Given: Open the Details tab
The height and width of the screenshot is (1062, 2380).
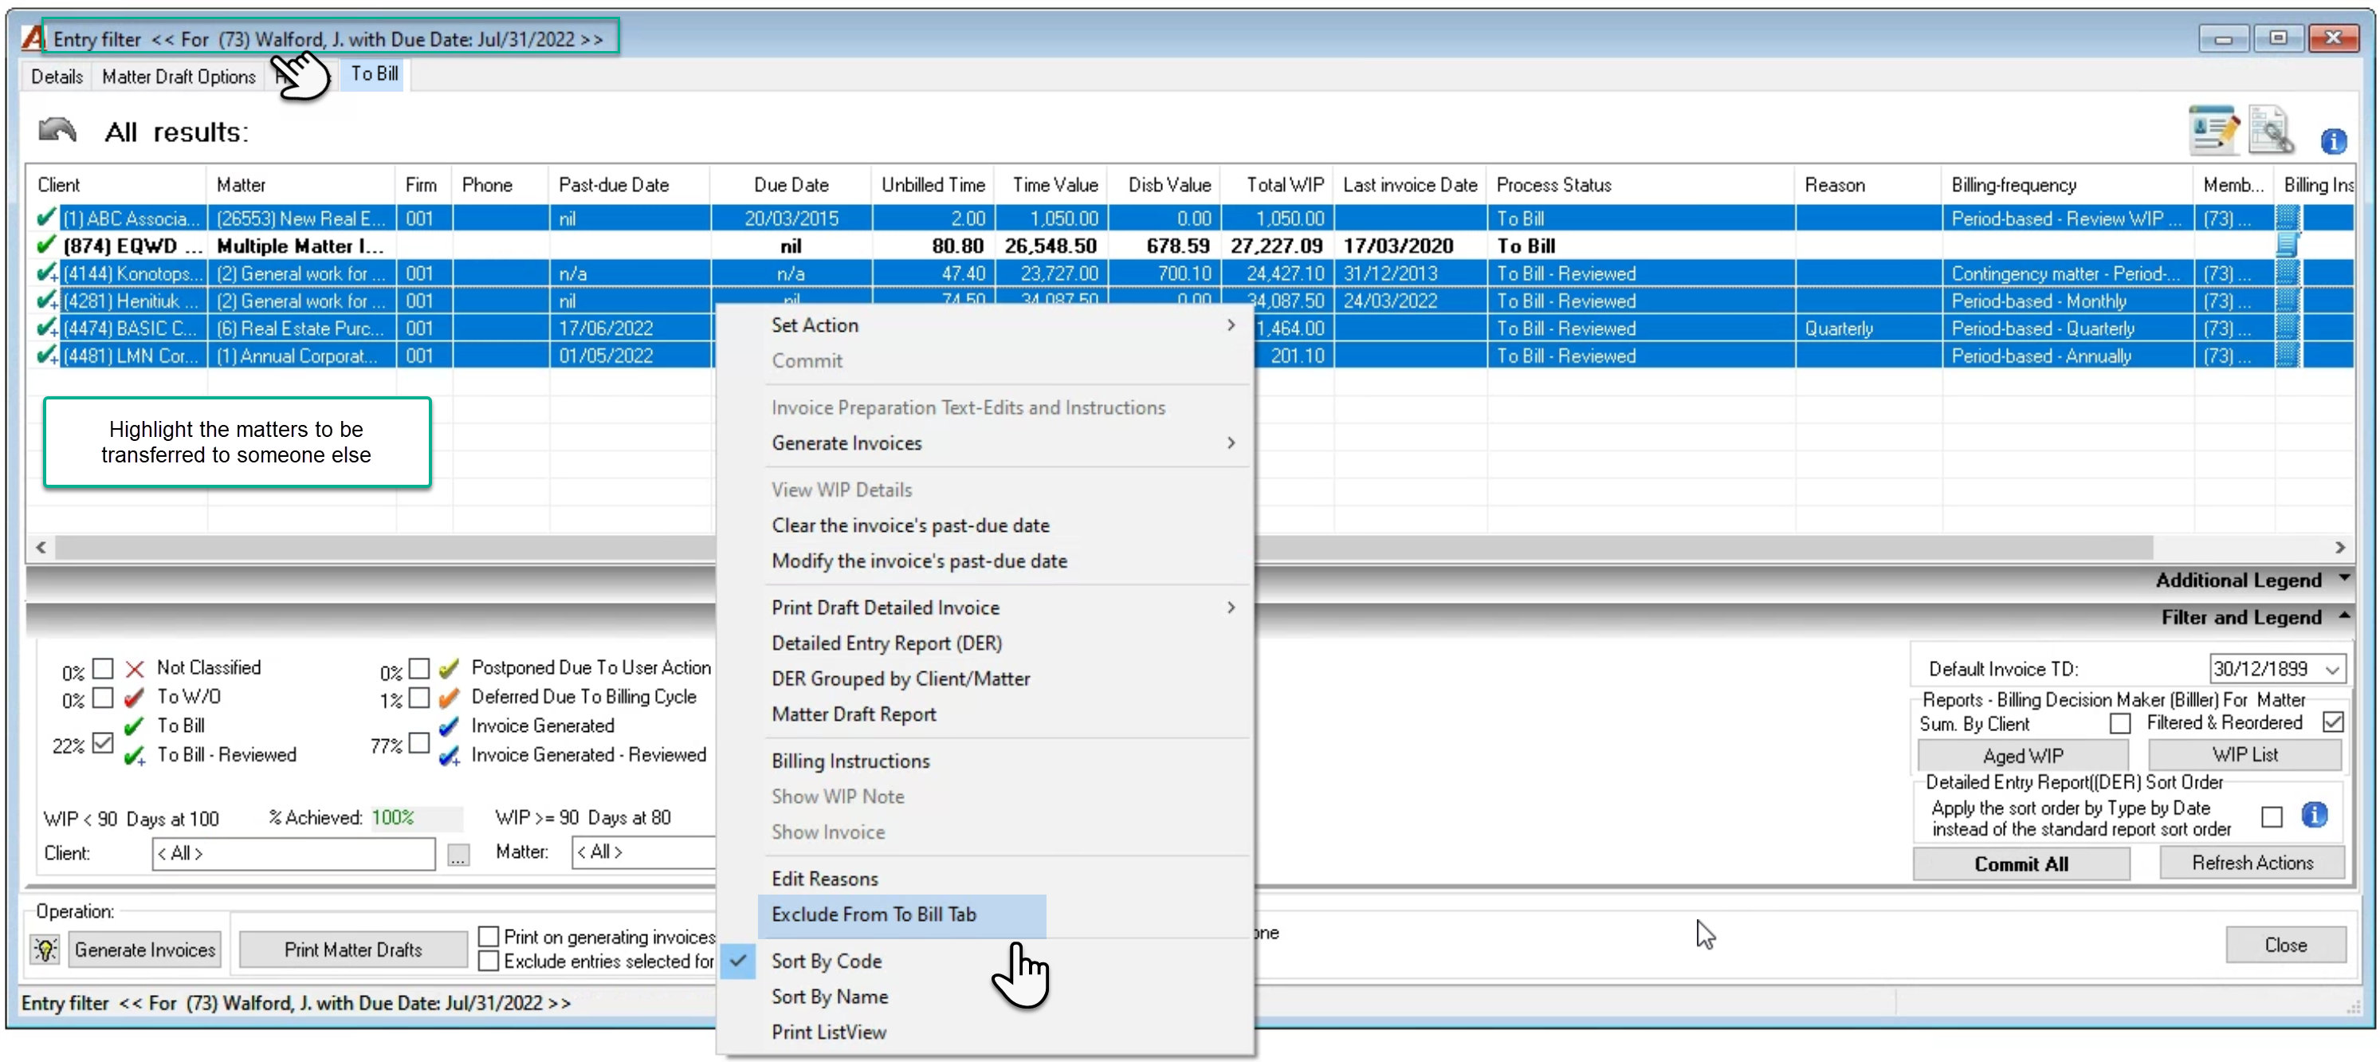Looking at the screenshot, I should (x=57, y=77).
